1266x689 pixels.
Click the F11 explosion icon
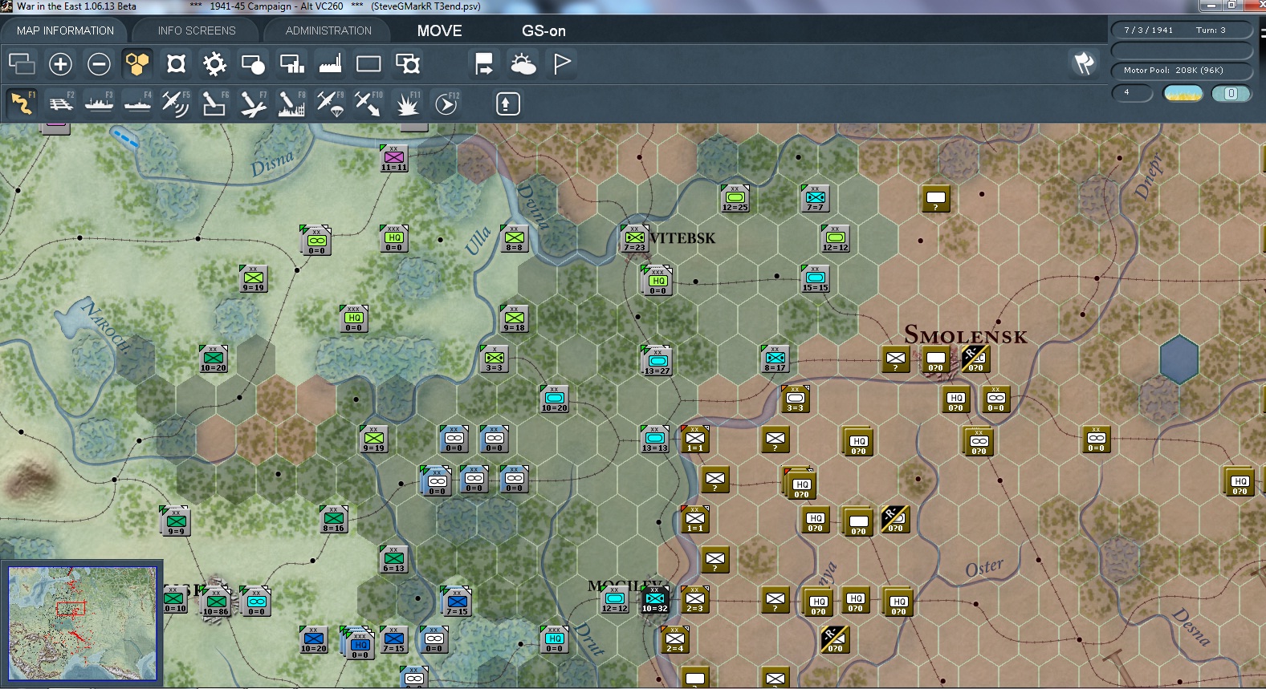[x=408, y=103]
